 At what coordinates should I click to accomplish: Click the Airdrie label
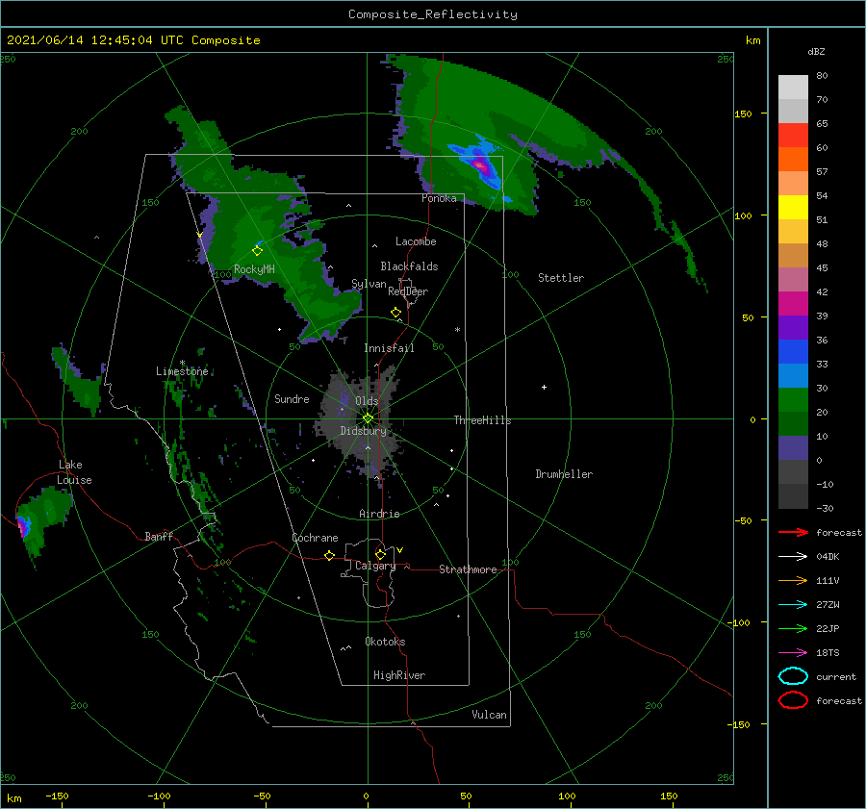[379, 514]
